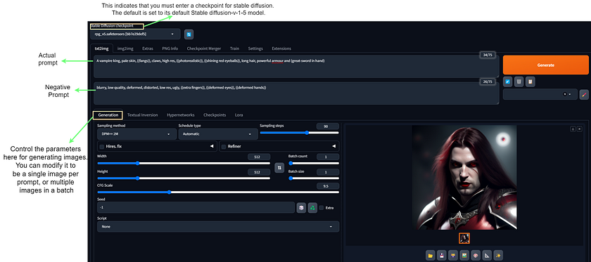The width and height of the screenshot is (591, 262).
Task: Adjust the Batch count slider
Action: (x=314, y=163)
